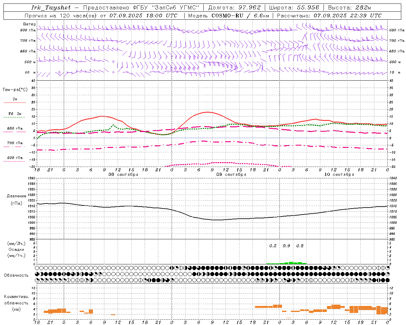Click the "Конвективн." convective cloud label
This screenshot has width=406, height=325.
[x=16, y=297]
